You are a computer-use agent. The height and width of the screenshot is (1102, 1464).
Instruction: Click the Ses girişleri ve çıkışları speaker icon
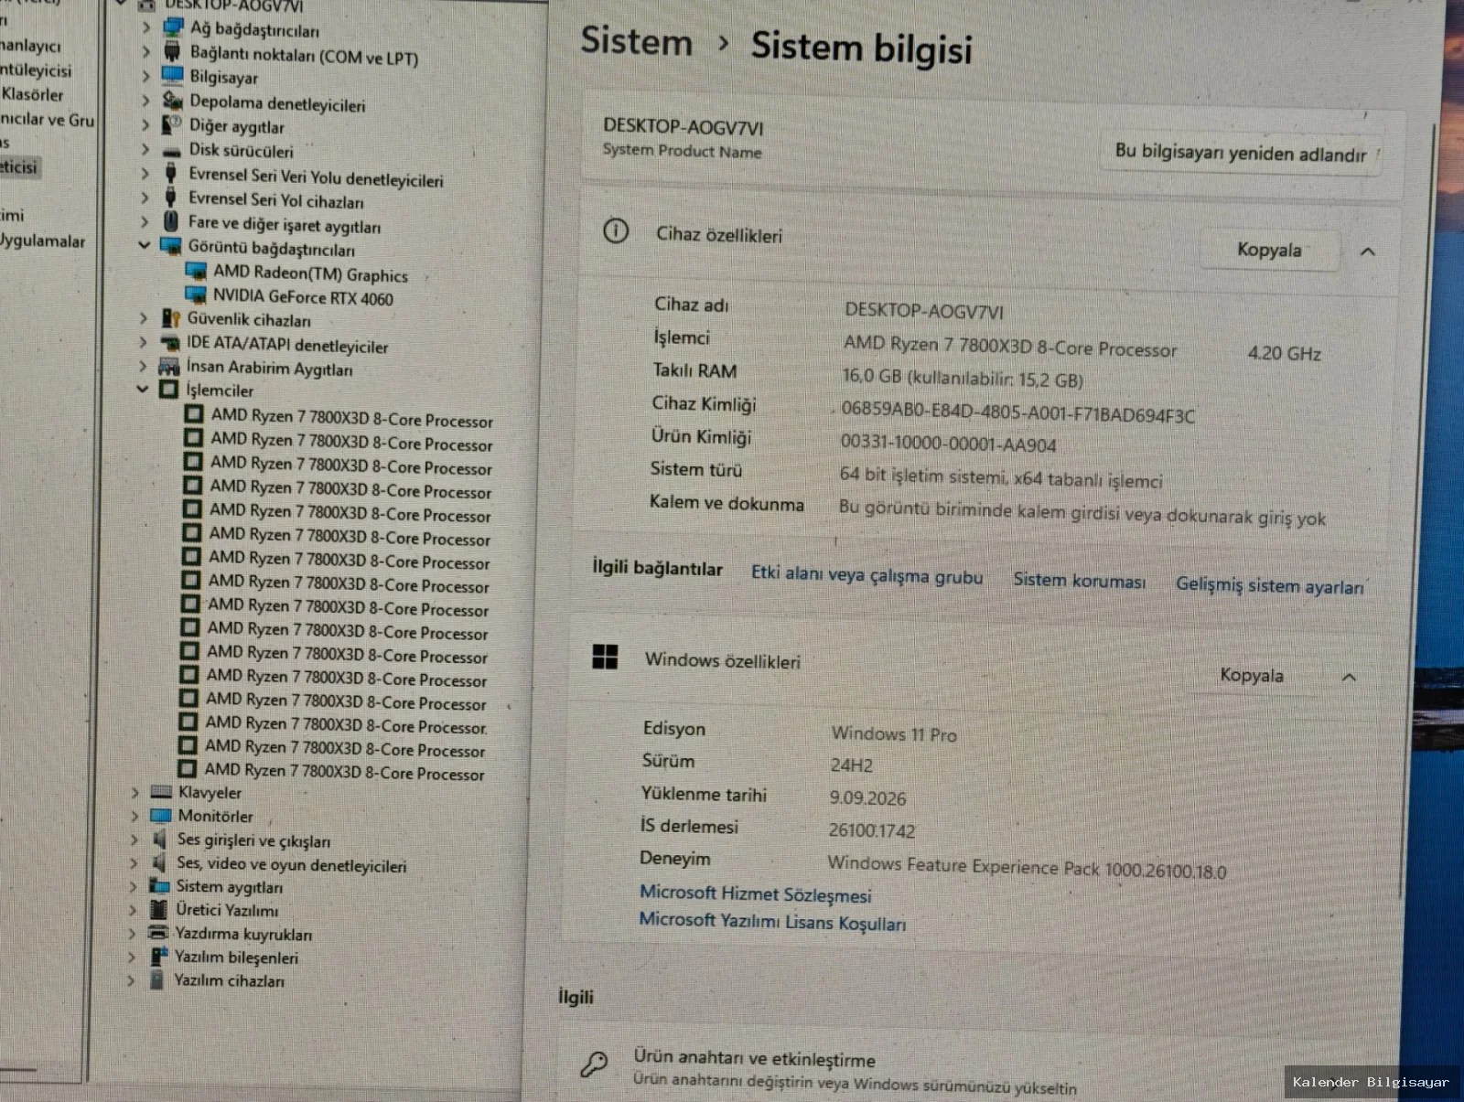click(160, 839)
